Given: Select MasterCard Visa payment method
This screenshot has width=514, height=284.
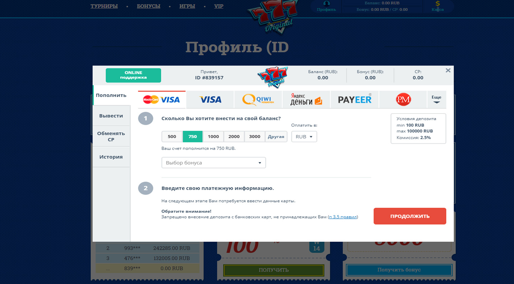Looking at the screenshot, I should point(162,99).
